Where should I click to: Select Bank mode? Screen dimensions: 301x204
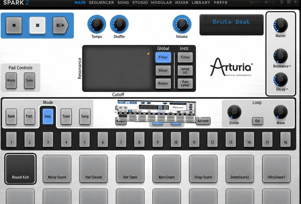tap(11, 116)
